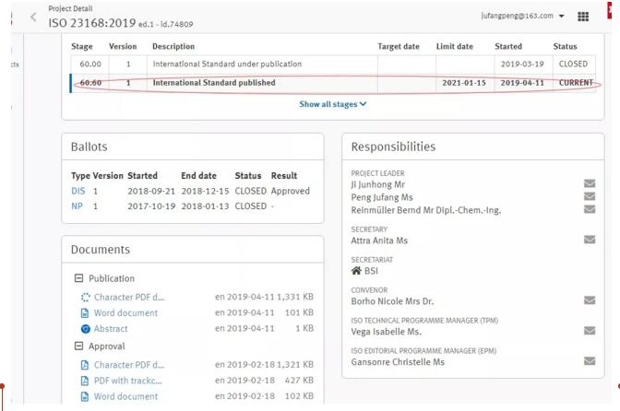Screen dimensions: 620x411
Task: Open the NP ballot link
Action: click(x=77, y=205)
